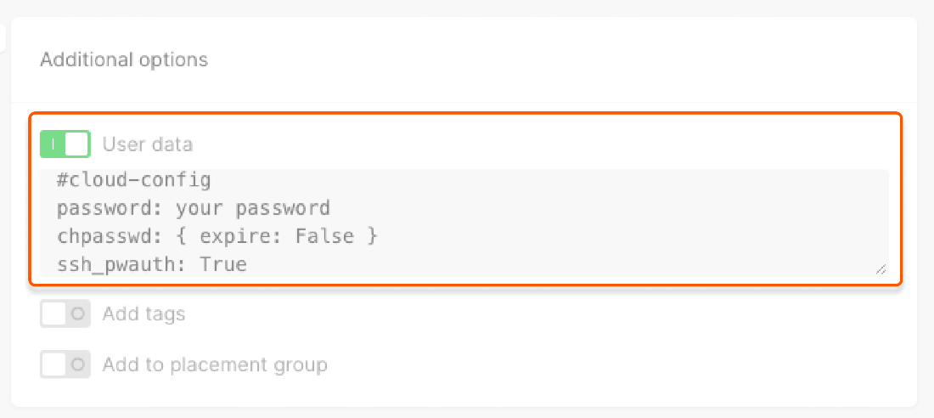Click the Additional options heading
Screen dimensions: 934x418
[x=124, y=60]
